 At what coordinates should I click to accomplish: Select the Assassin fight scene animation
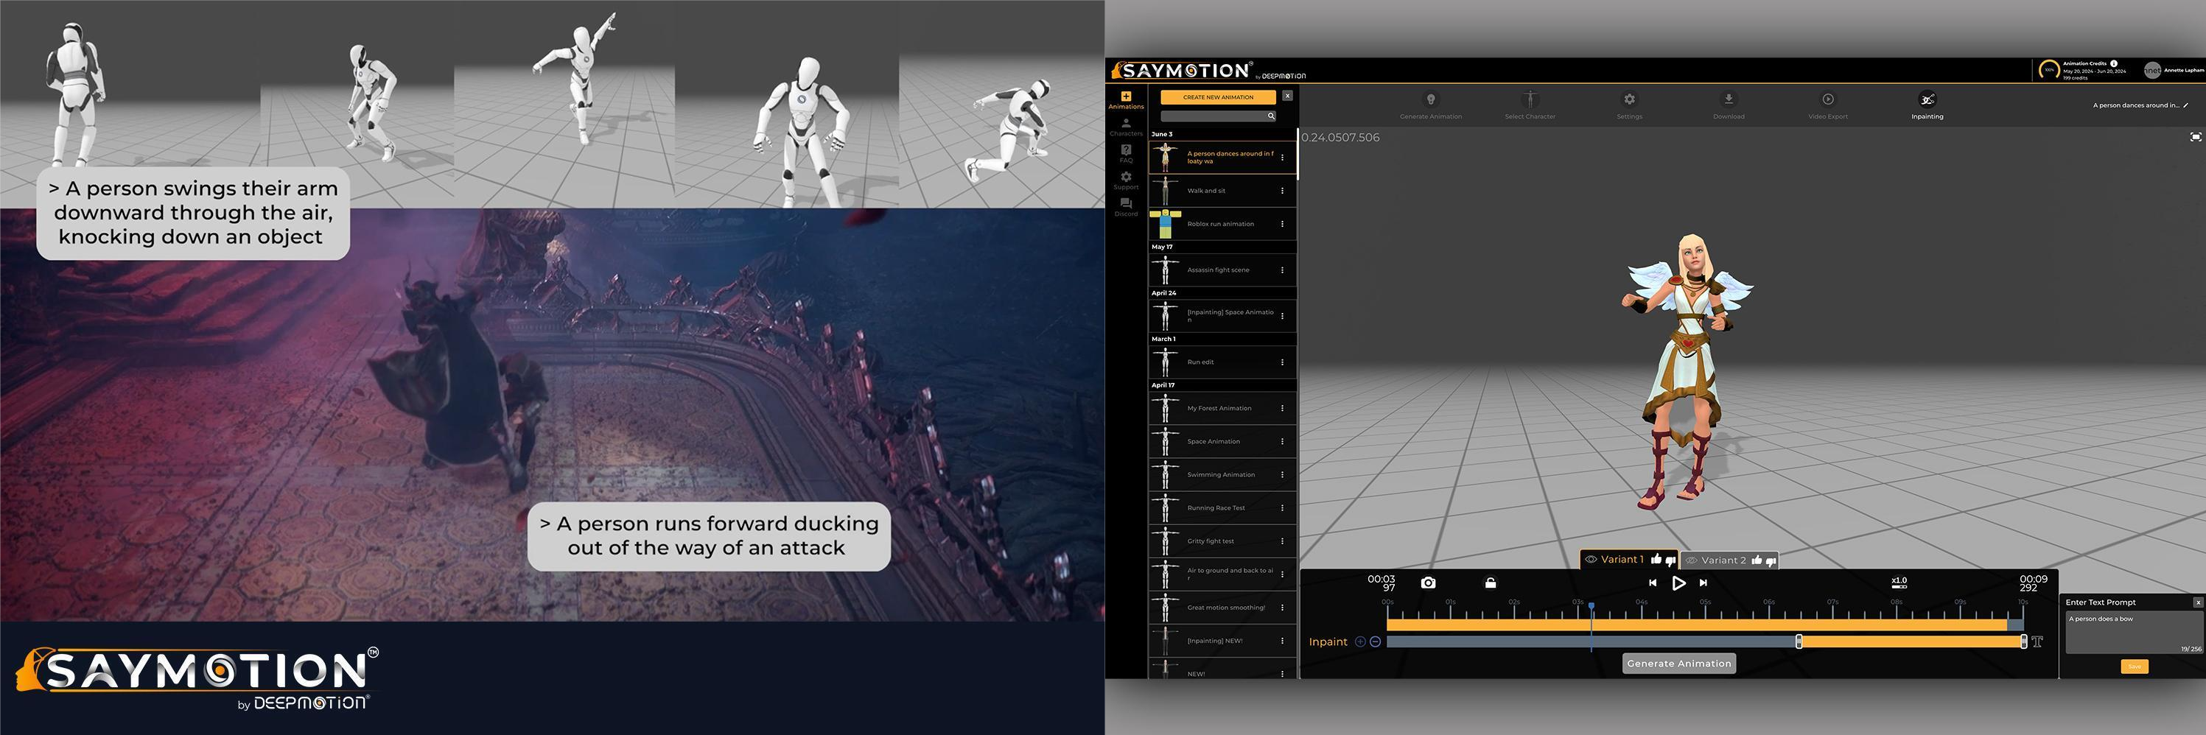pyautogui.click(x=1222, y=270)
